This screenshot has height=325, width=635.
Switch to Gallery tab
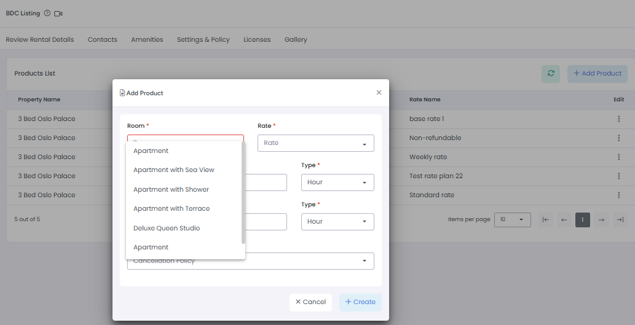(296, 40)
